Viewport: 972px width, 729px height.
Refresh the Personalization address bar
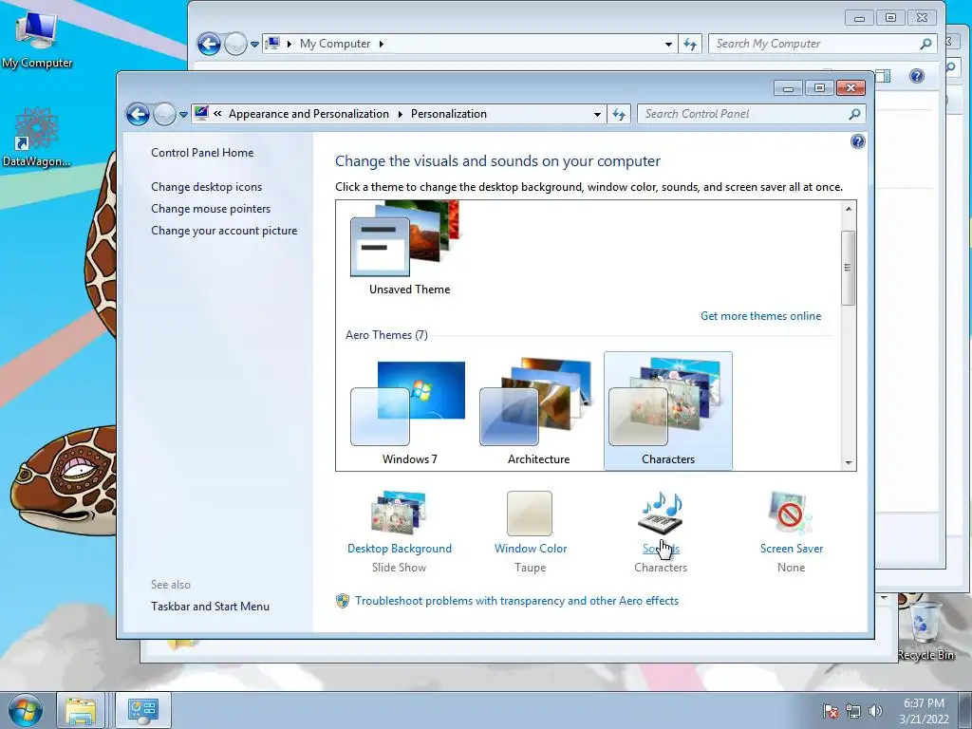[619, 114]
